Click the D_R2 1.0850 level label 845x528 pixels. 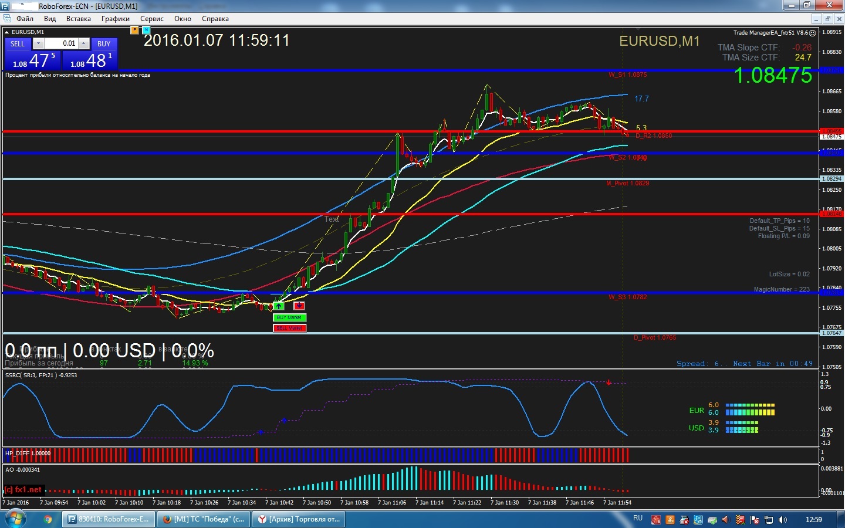pyautogui.click(x=654, y=136)
